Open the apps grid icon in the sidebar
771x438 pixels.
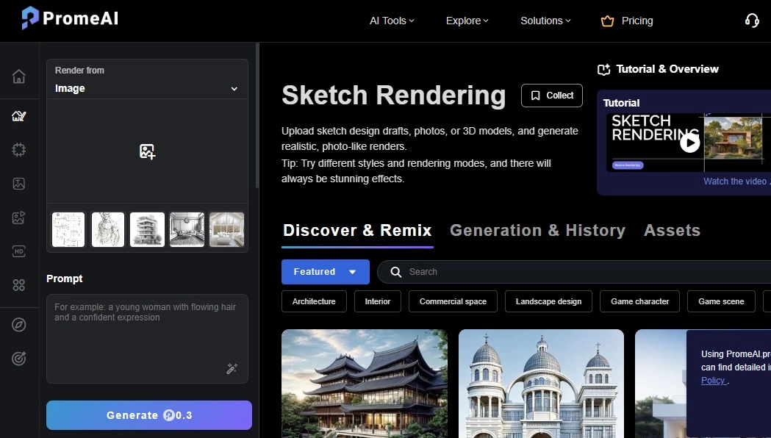point(19,285)
